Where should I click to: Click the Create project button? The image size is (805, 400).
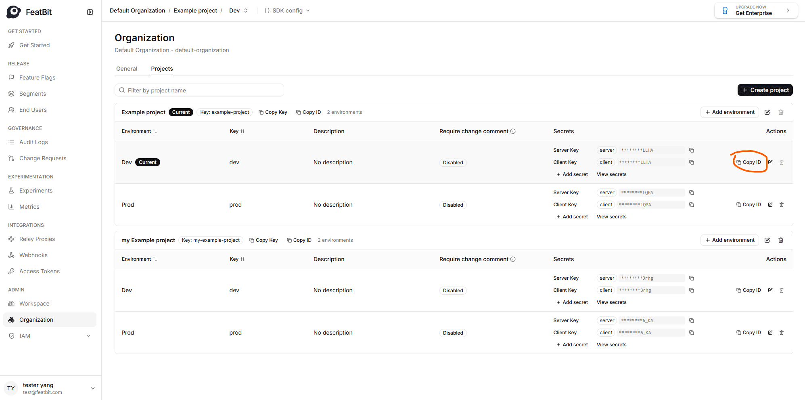765,90
